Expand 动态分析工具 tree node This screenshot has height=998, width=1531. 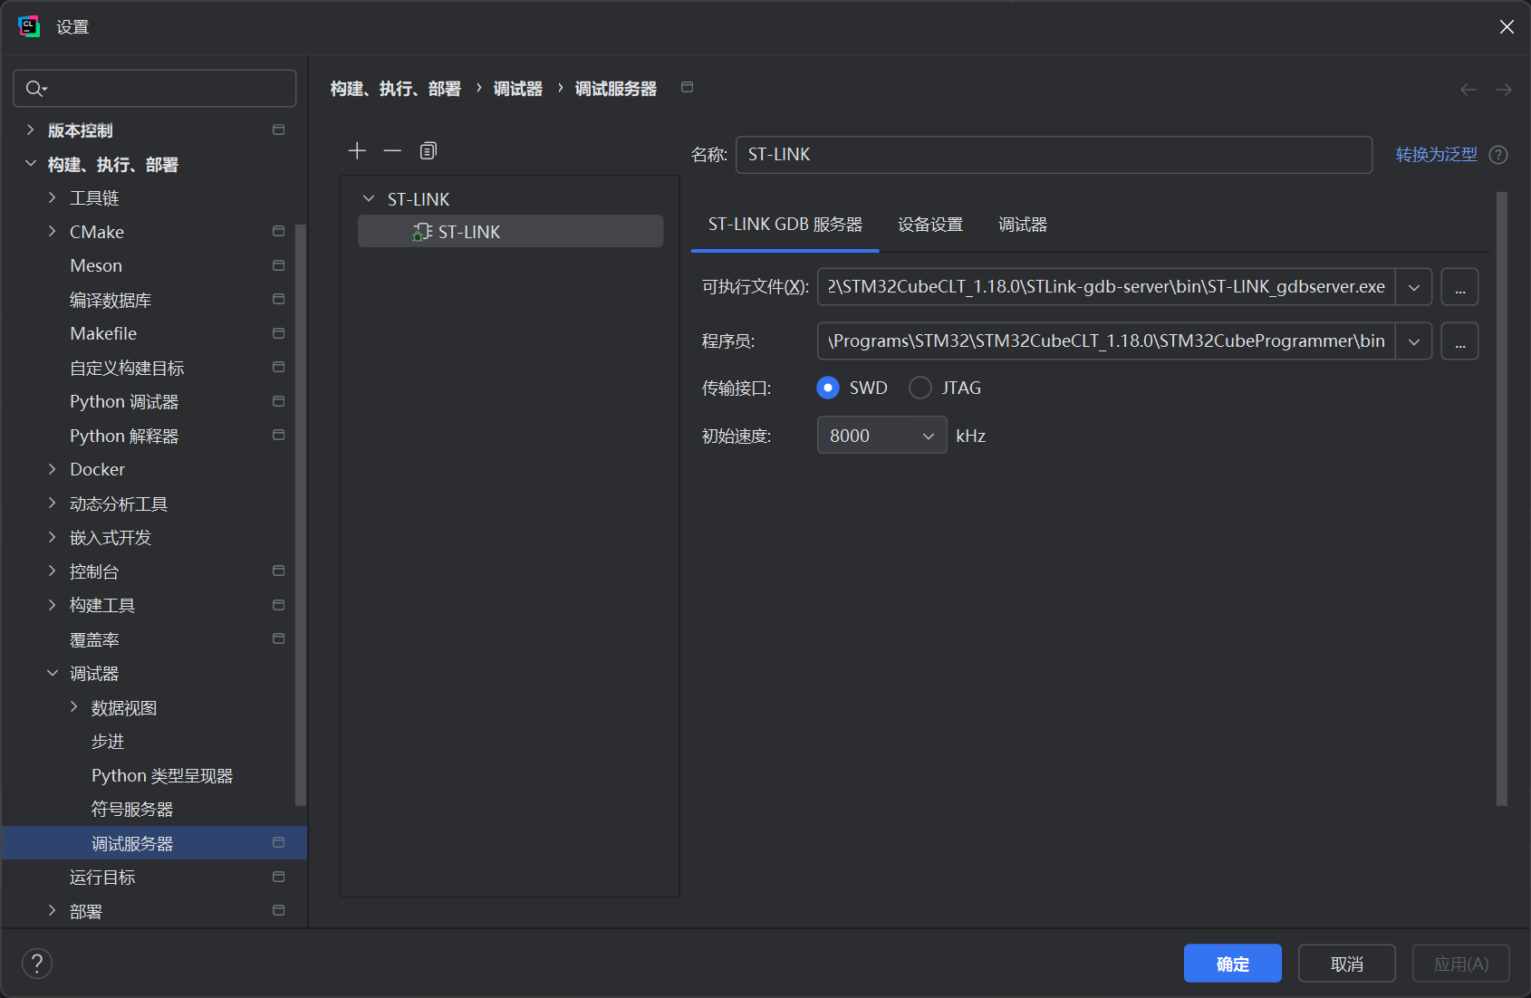[x=53, y=503]
